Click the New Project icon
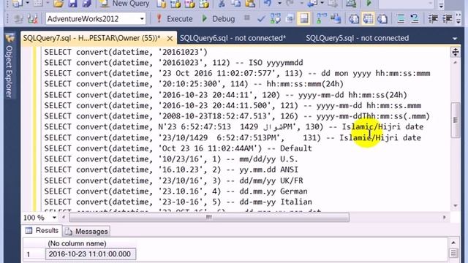 click(17, 4)
